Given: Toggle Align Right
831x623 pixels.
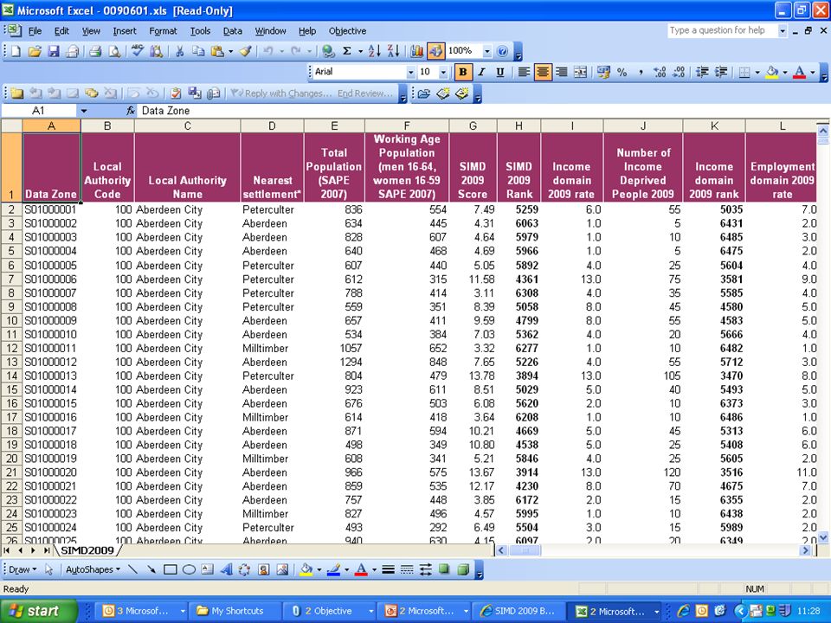Looking at the screenshot, I should point(561,72).
